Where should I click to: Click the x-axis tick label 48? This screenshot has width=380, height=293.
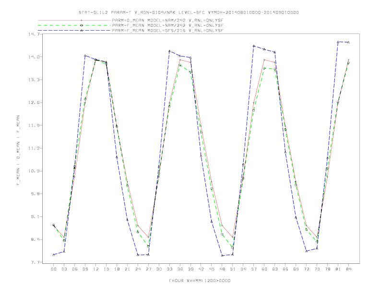[x=222, y=269]
